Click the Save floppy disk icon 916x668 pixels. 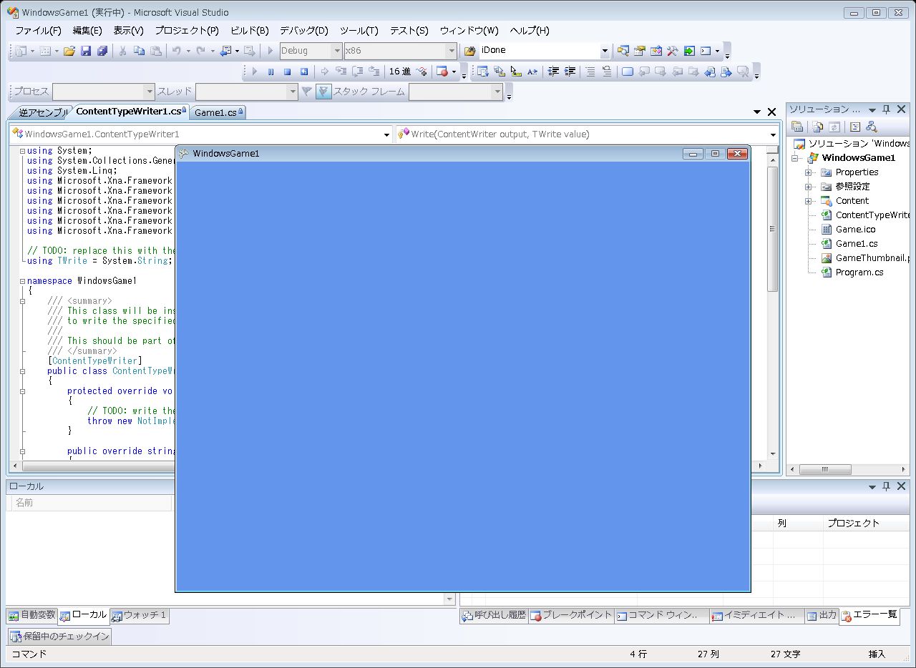(x=86, y=51)
